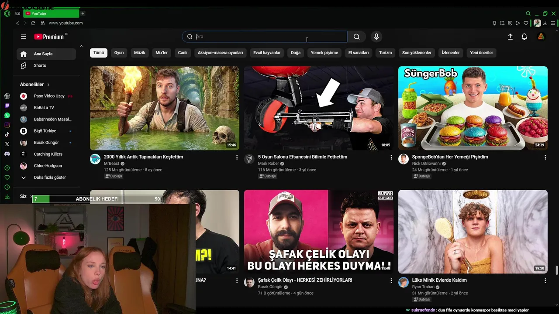Click the browser pin toolbar icon
The image size is (559, 314).
(494, 23)
